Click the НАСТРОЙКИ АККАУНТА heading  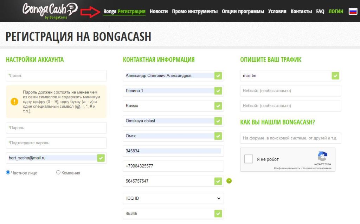click(x=35, y=60)
